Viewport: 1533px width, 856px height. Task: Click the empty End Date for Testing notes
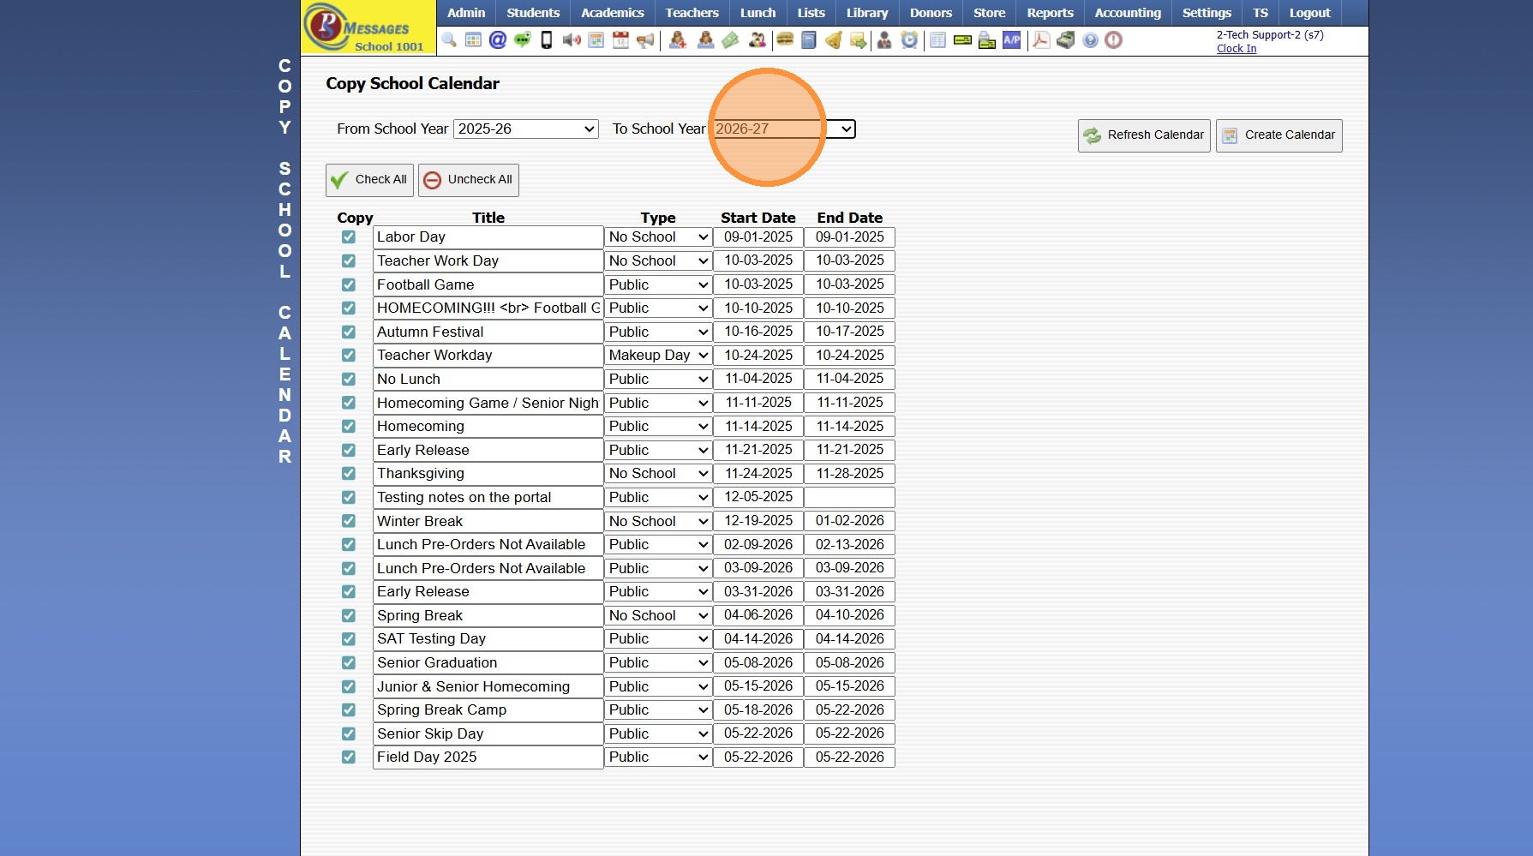[850, 497]
